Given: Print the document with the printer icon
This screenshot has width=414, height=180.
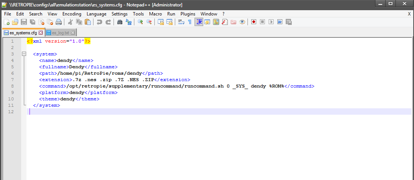Looking at the screenshot, I should click(58, 22).
